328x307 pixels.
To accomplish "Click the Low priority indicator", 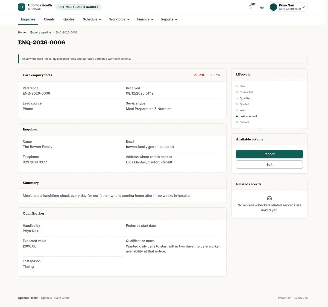I will tap(215, 75).
